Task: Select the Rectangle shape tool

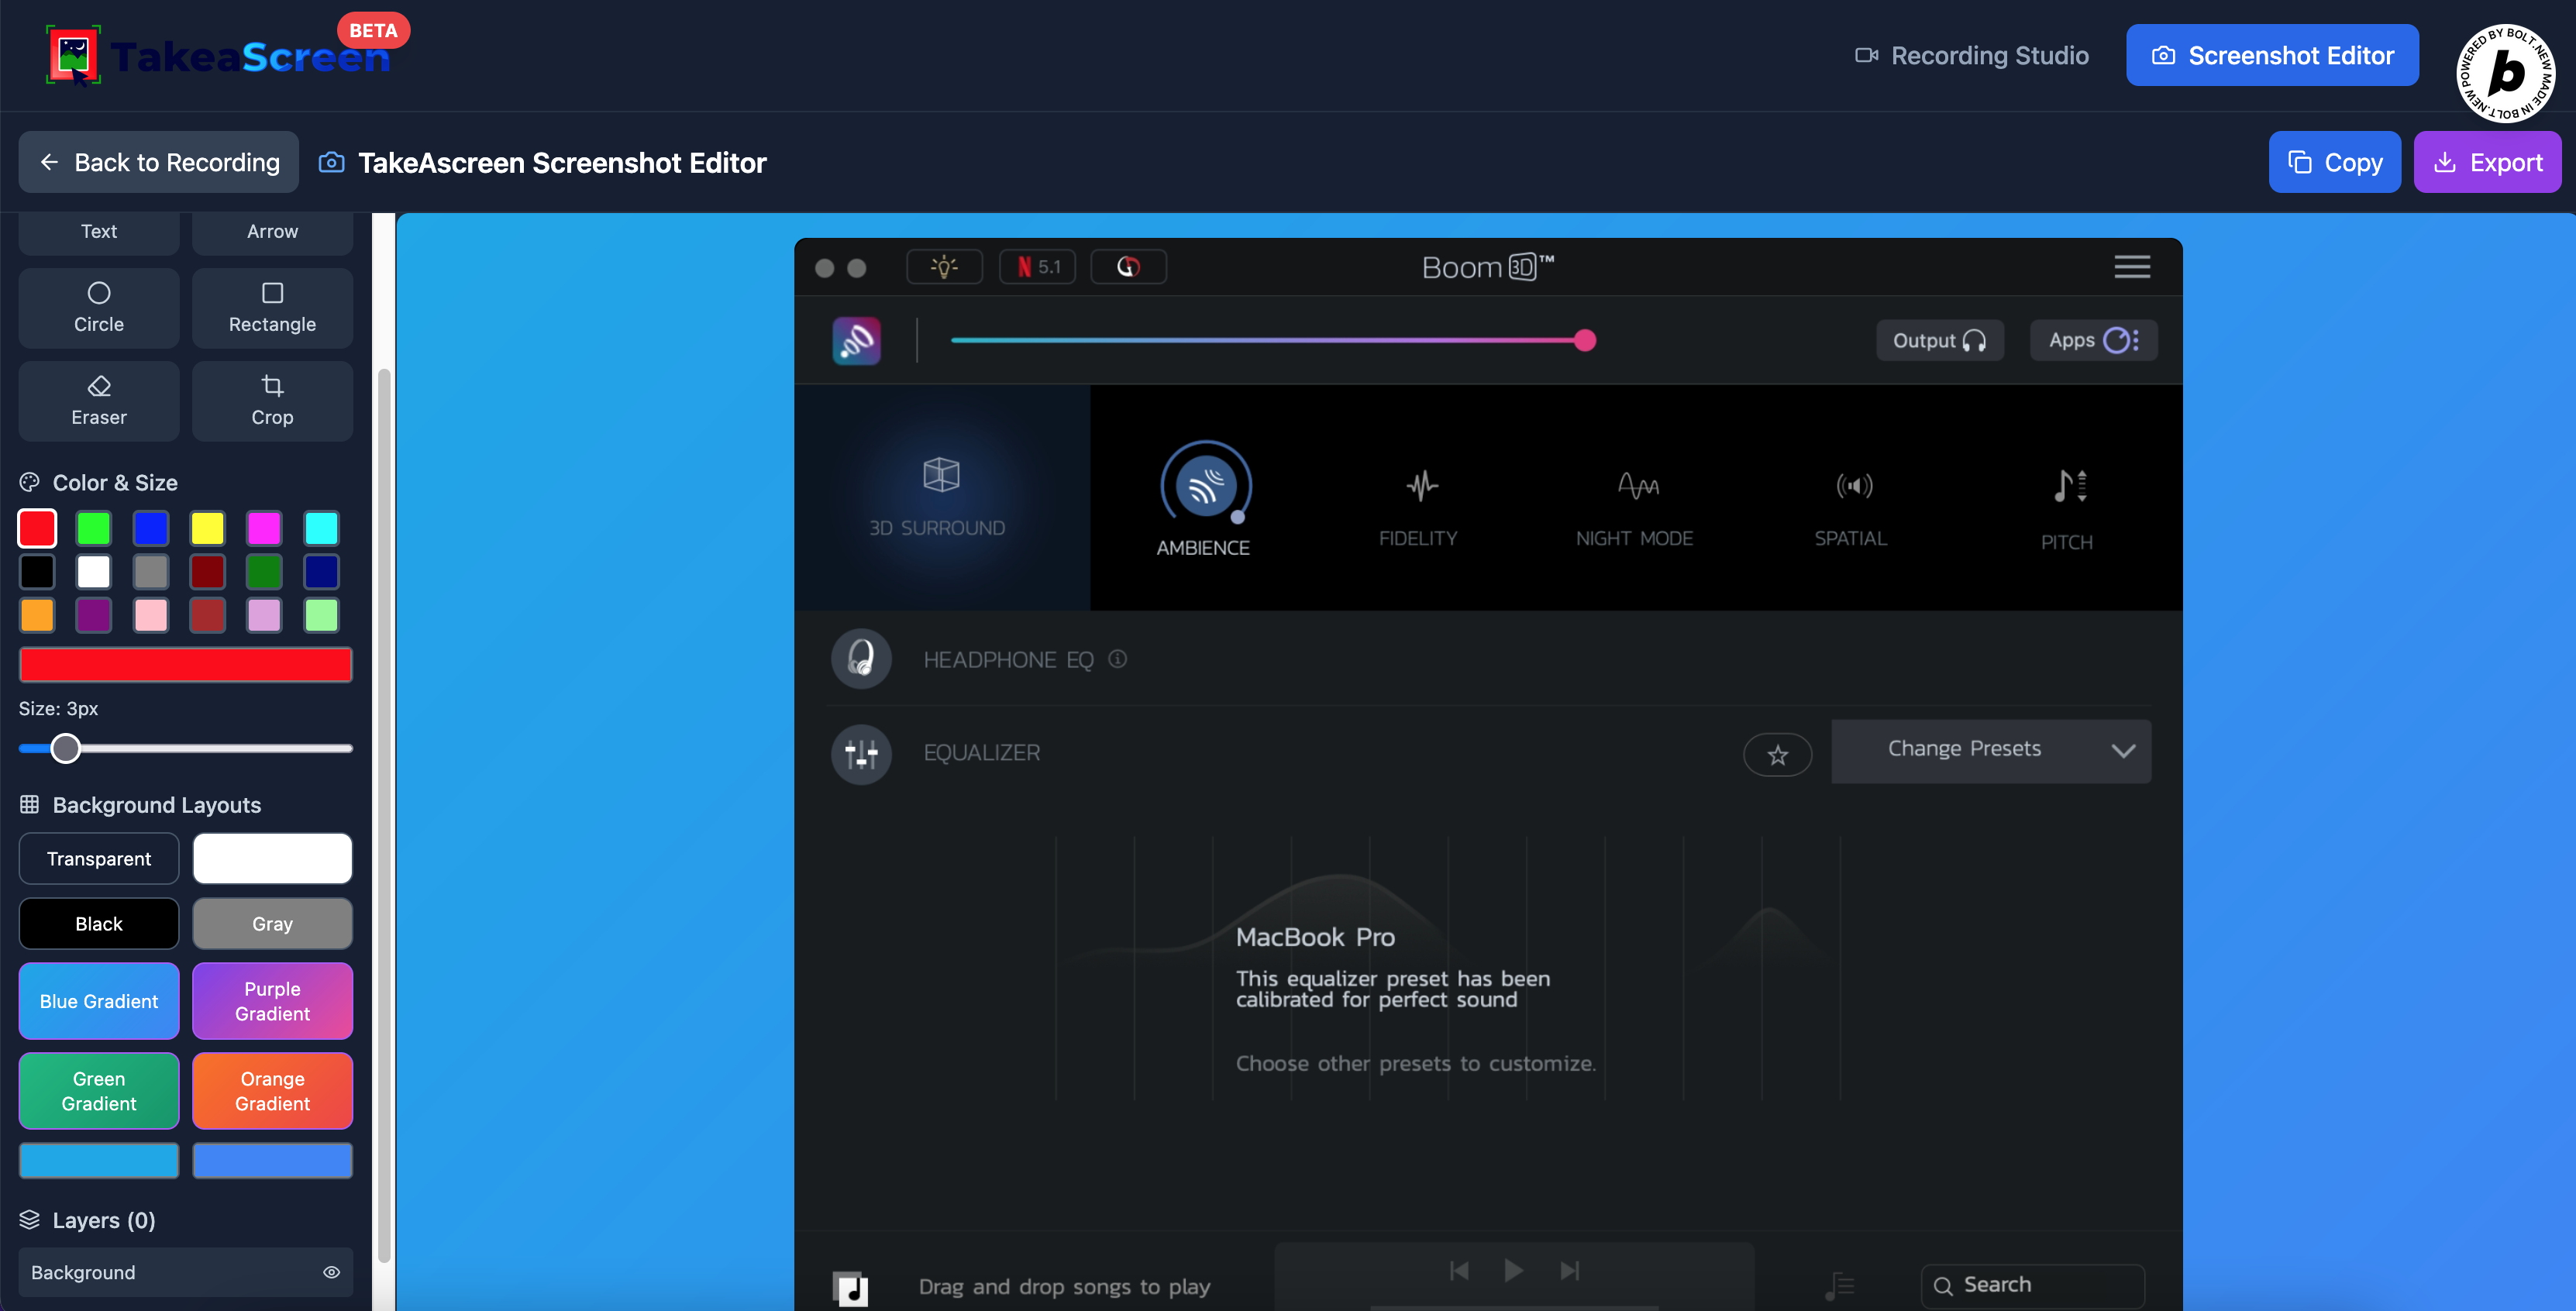Action: pyautogui.click(x=272, y=307)
